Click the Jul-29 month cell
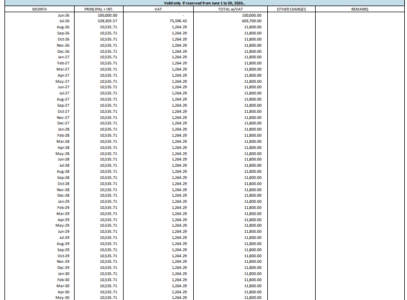Viewport: 407px width, 300px height. [x=64, y=238]
